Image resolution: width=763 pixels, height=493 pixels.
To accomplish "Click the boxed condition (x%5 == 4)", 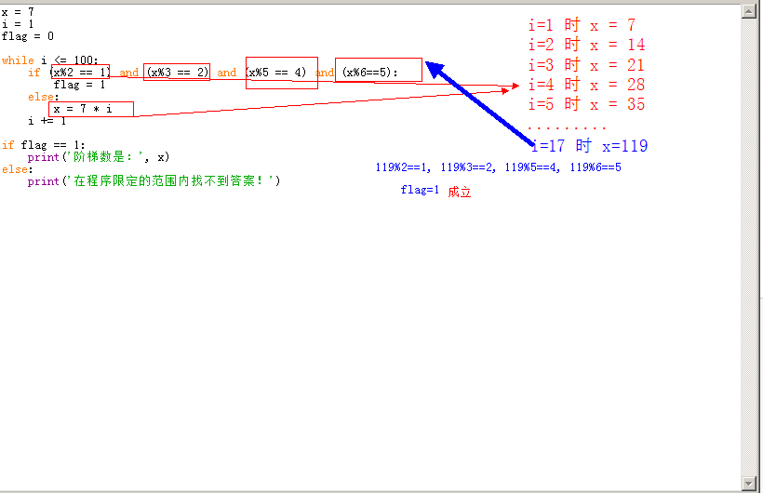I will [280, 73].
